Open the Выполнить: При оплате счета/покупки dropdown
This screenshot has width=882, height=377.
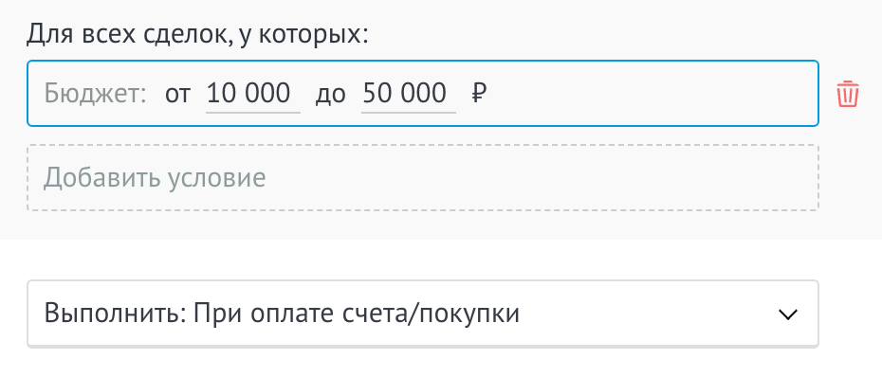(x=422, y=313)
